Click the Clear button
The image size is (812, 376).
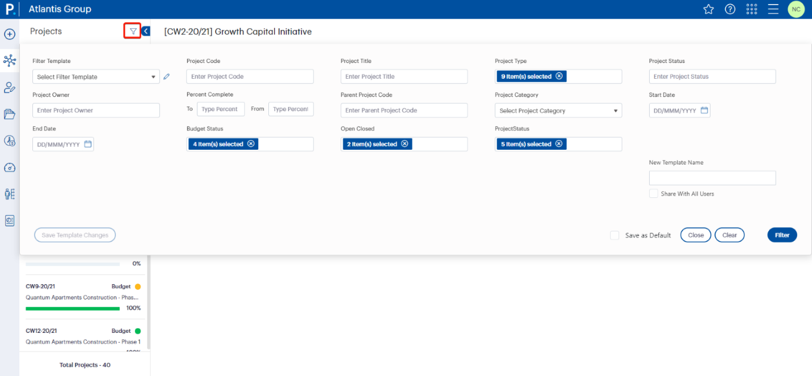730,235
